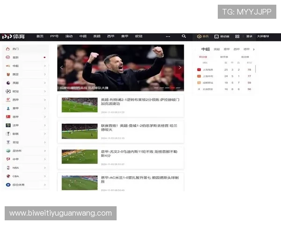This screenshot has width=281, height=225.
Task: Click the PP体育 logo
Action: coord(13,36)
